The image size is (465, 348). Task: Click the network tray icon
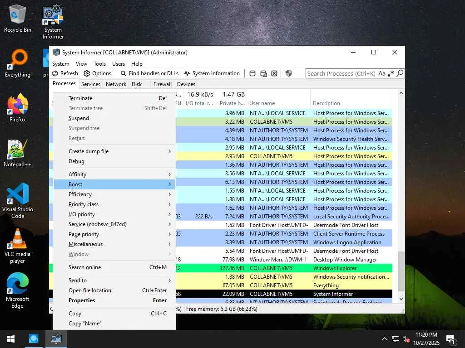click(396, 339)
